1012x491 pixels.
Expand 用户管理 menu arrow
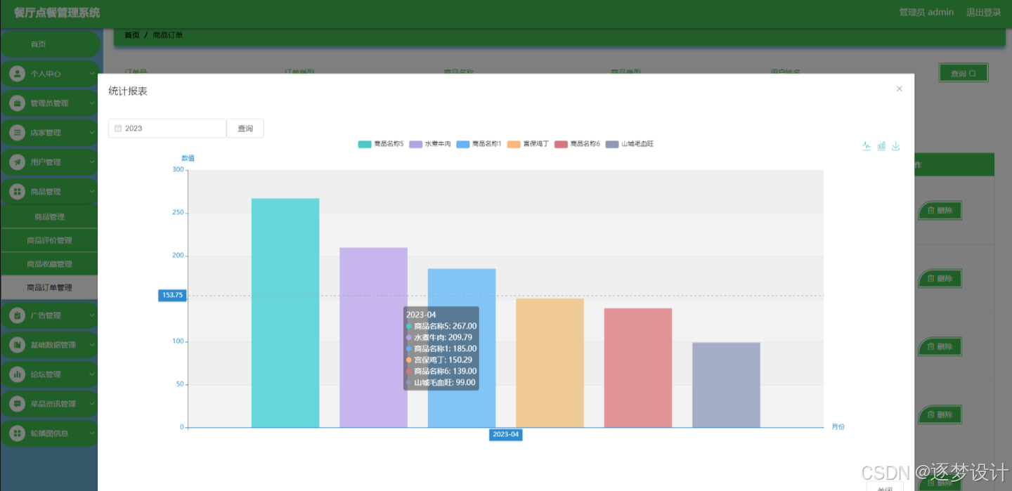92,162
